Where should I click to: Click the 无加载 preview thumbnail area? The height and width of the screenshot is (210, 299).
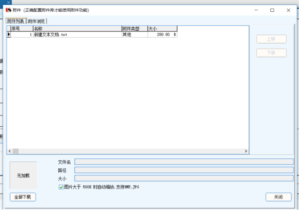[x=23, y=175]
